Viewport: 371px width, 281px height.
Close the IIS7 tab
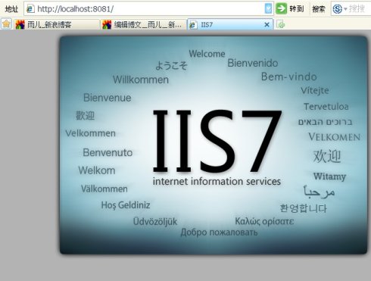pos(267,25)
